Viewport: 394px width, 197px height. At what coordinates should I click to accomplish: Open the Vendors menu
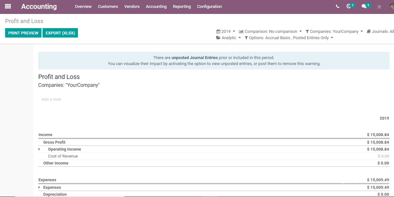pyautogui.click(x=132, y=7)
